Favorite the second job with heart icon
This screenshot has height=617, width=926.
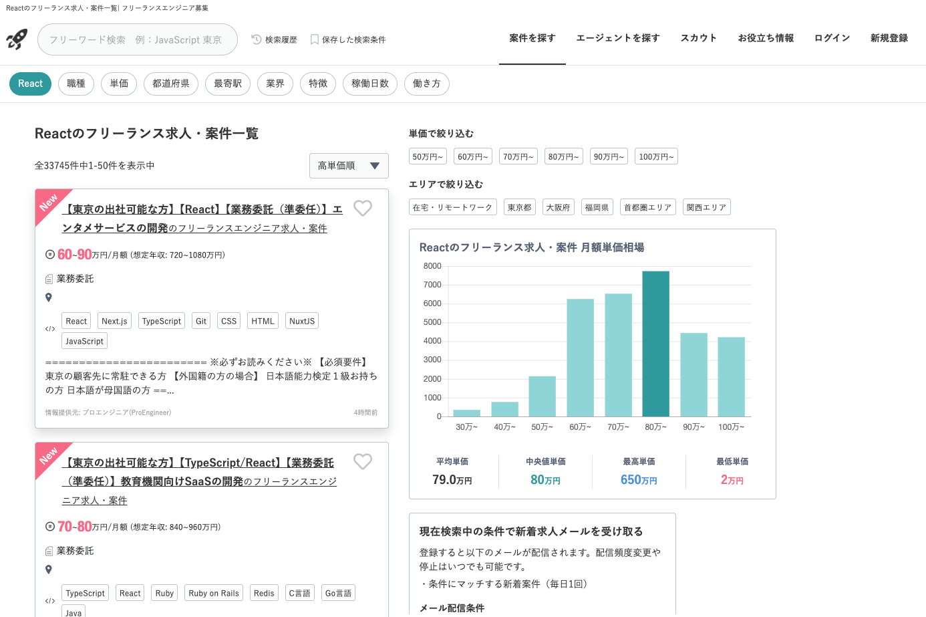[x=363, y=462]
